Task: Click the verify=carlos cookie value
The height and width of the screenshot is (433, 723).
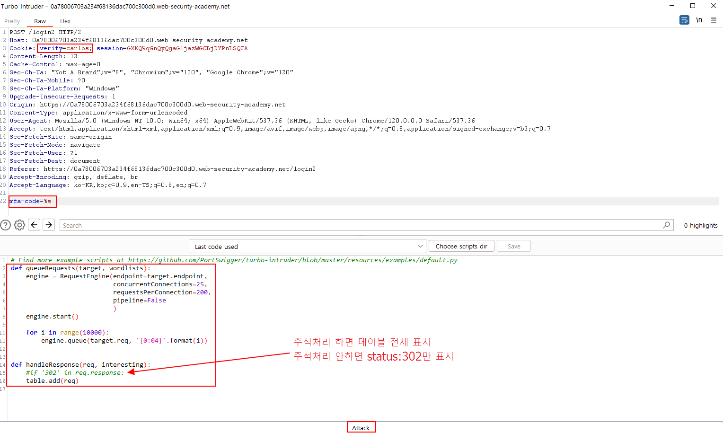Action: coord(65,48)
